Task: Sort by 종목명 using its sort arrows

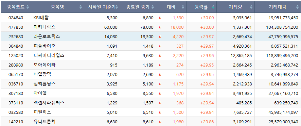Action: pyautogui.click(x=81, y=7)
